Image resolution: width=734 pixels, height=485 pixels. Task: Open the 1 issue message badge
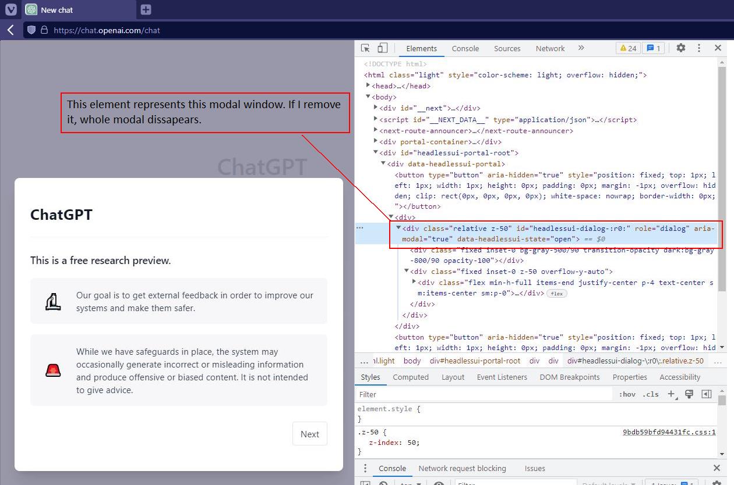tap(654, 48)
